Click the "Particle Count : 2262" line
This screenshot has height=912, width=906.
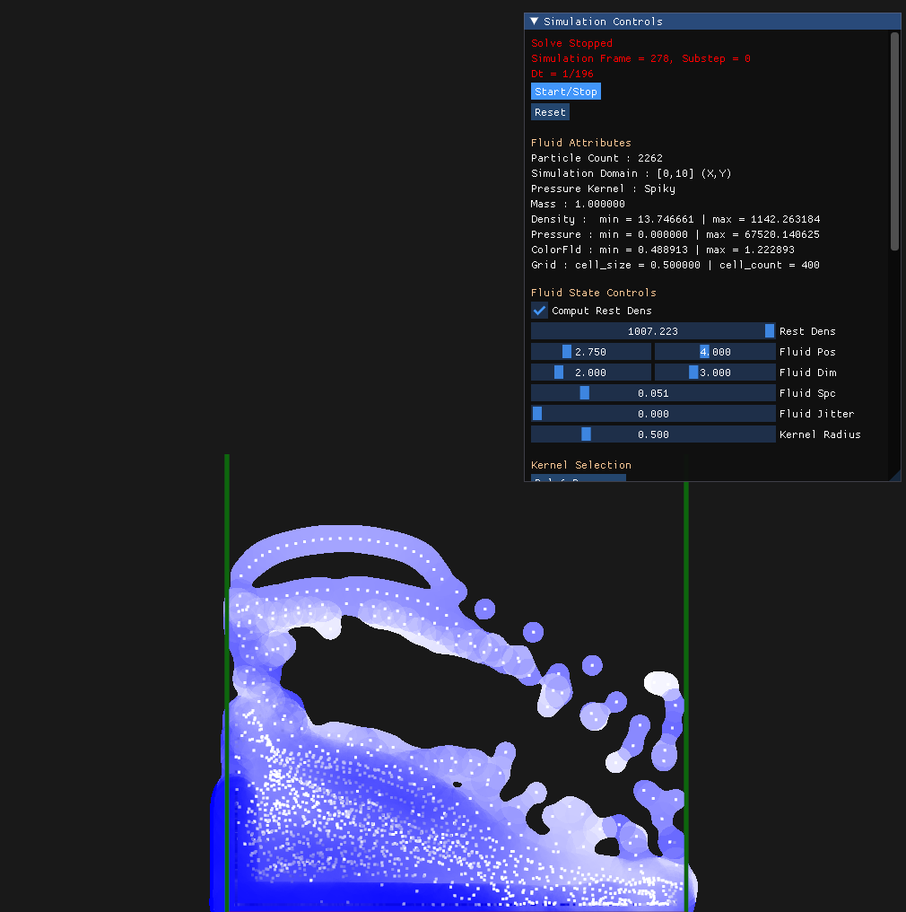(x=597, y=158)
